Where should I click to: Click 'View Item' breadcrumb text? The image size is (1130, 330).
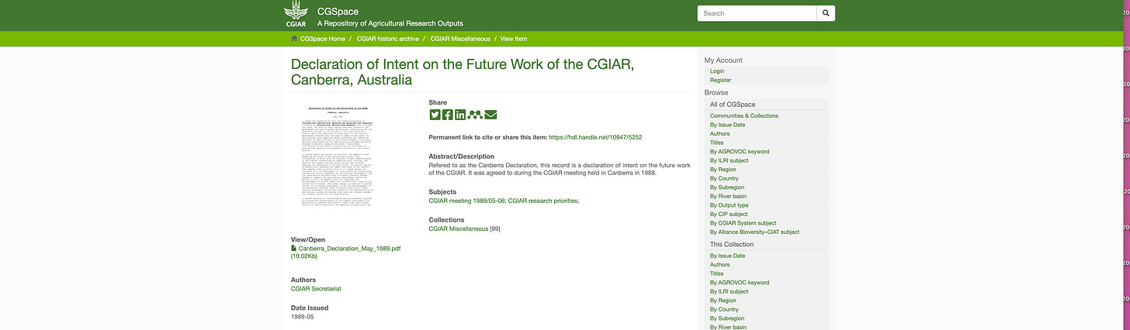pos(514,38)
